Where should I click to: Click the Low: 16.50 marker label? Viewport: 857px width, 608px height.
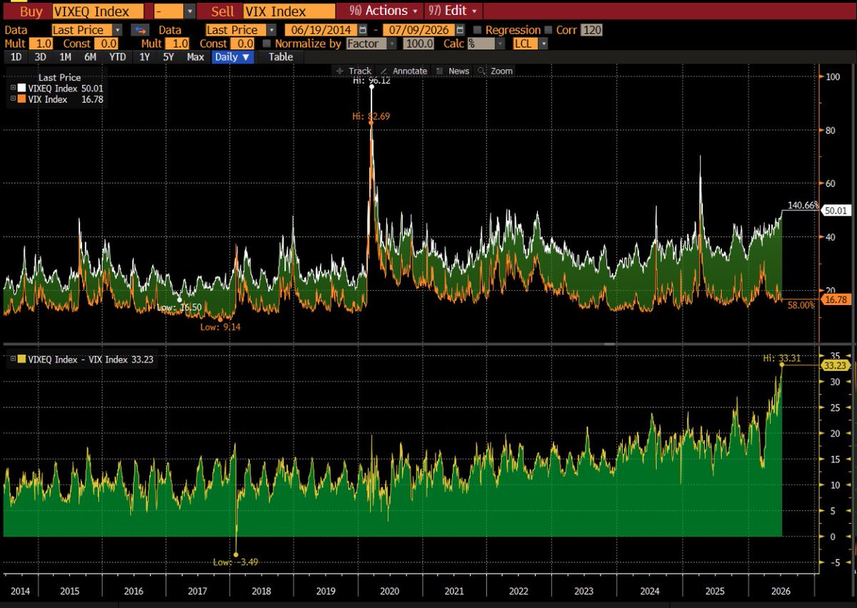(179, 307)
